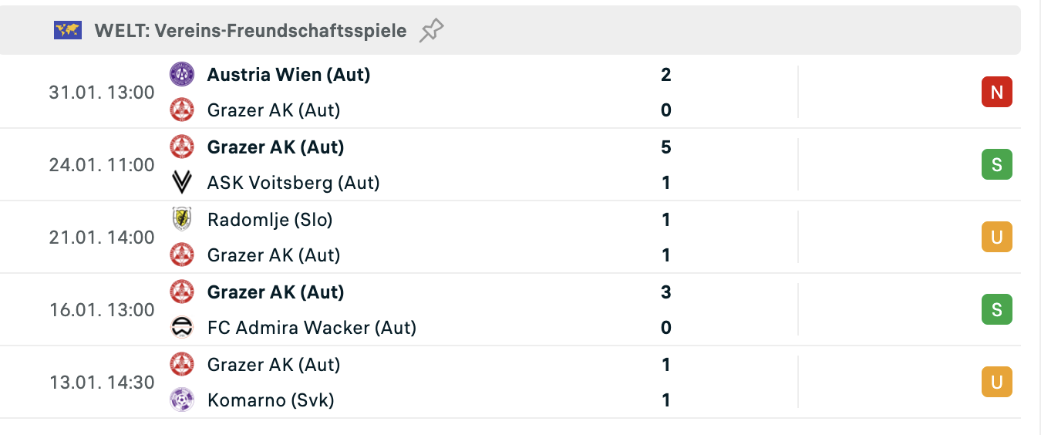This screenshot has height=435, width=1041.
Task: Pin the Vereins-Freundschaftsspiele league
Action: click(x=432, y=31)
